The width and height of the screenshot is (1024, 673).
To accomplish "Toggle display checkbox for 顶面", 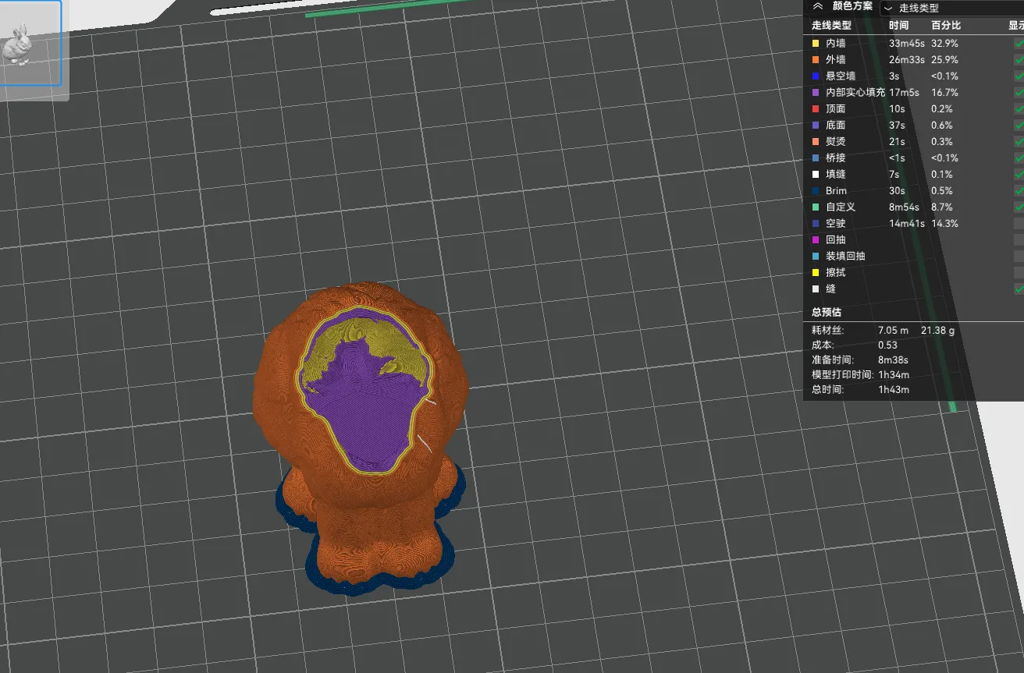I will (x=1019, y=109).
